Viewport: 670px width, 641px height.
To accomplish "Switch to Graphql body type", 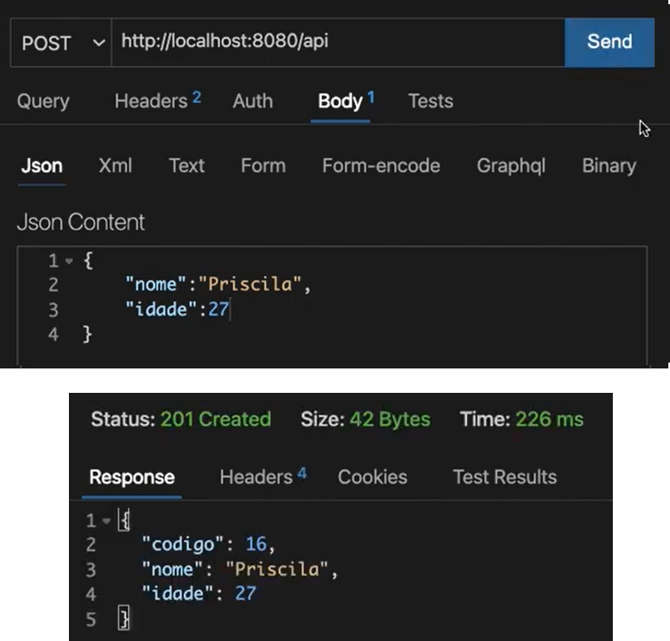I will point(510,166).
